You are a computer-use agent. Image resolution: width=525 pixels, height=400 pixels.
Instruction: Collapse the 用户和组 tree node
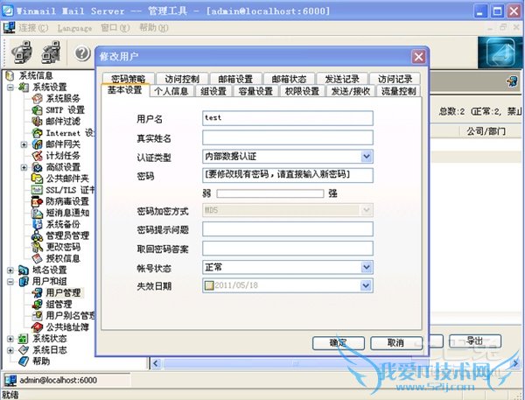pos(10,282)
